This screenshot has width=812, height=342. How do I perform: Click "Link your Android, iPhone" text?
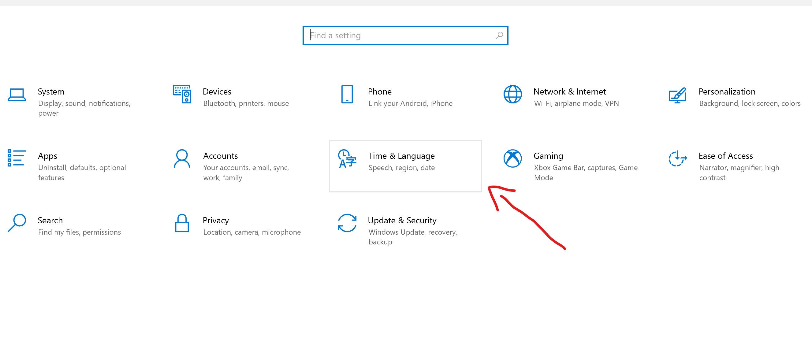point(410,104)
